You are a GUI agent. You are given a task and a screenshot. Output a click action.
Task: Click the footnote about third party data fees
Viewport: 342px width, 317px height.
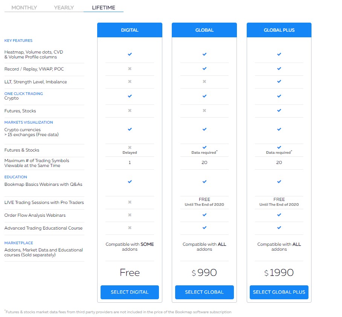point(118,312)
